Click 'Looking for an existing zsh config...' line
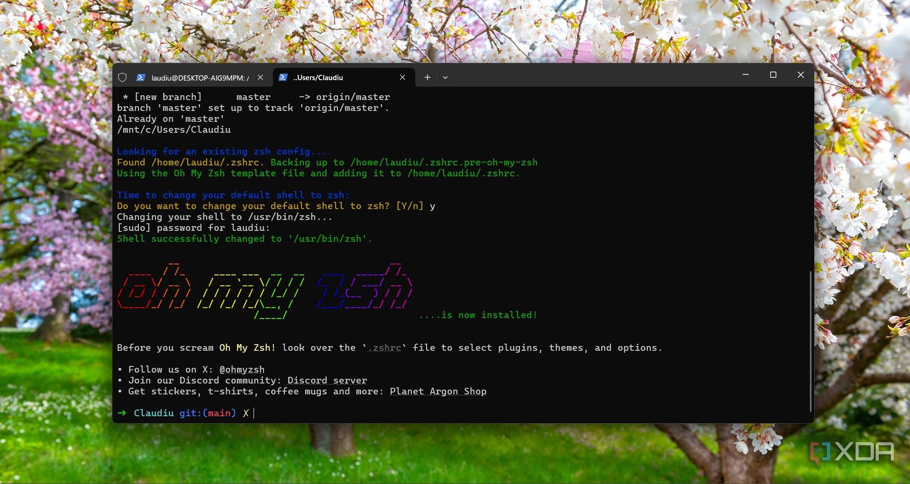Viewport: 910px width, 484px height. [x=222, y=151]
